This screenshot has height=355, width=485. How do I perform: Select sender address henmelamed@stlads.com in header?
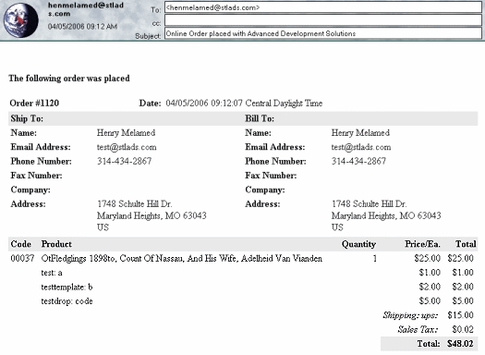click(x=86, y=9)
